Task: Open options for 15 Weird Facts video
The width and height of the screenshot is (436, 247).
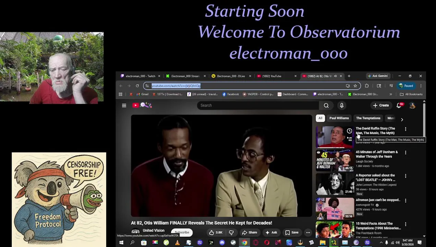Action: pyautogui.click(x=405, y=224)
